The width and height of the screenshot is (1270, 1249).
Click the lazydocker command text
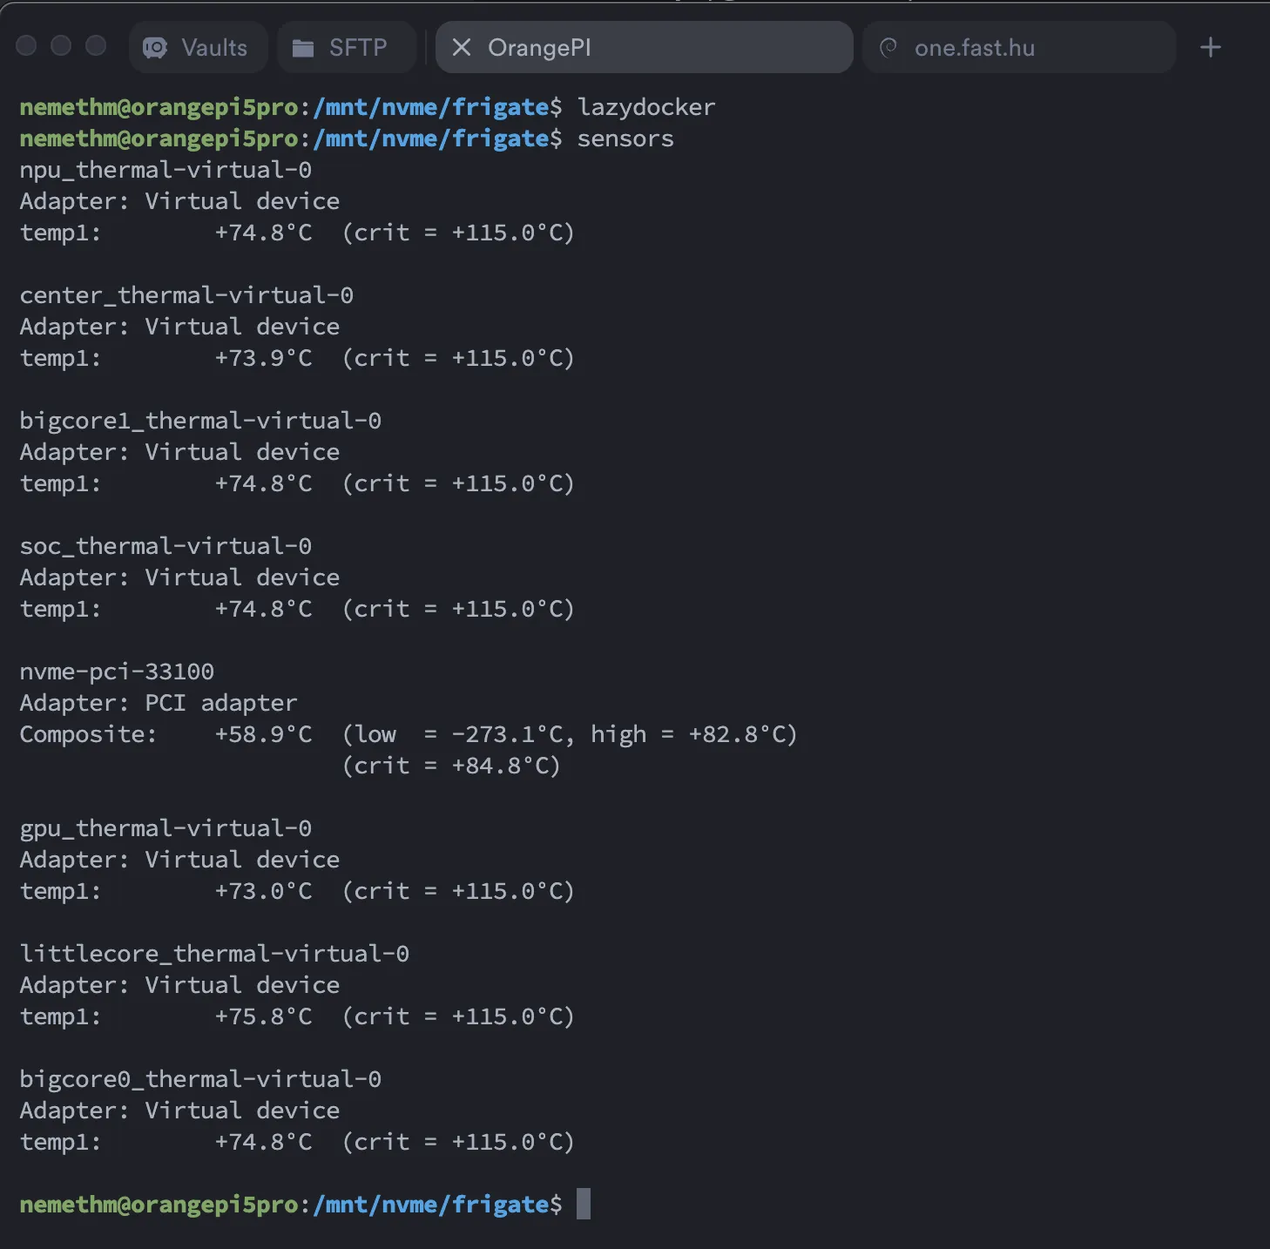(x=645, y=107)
